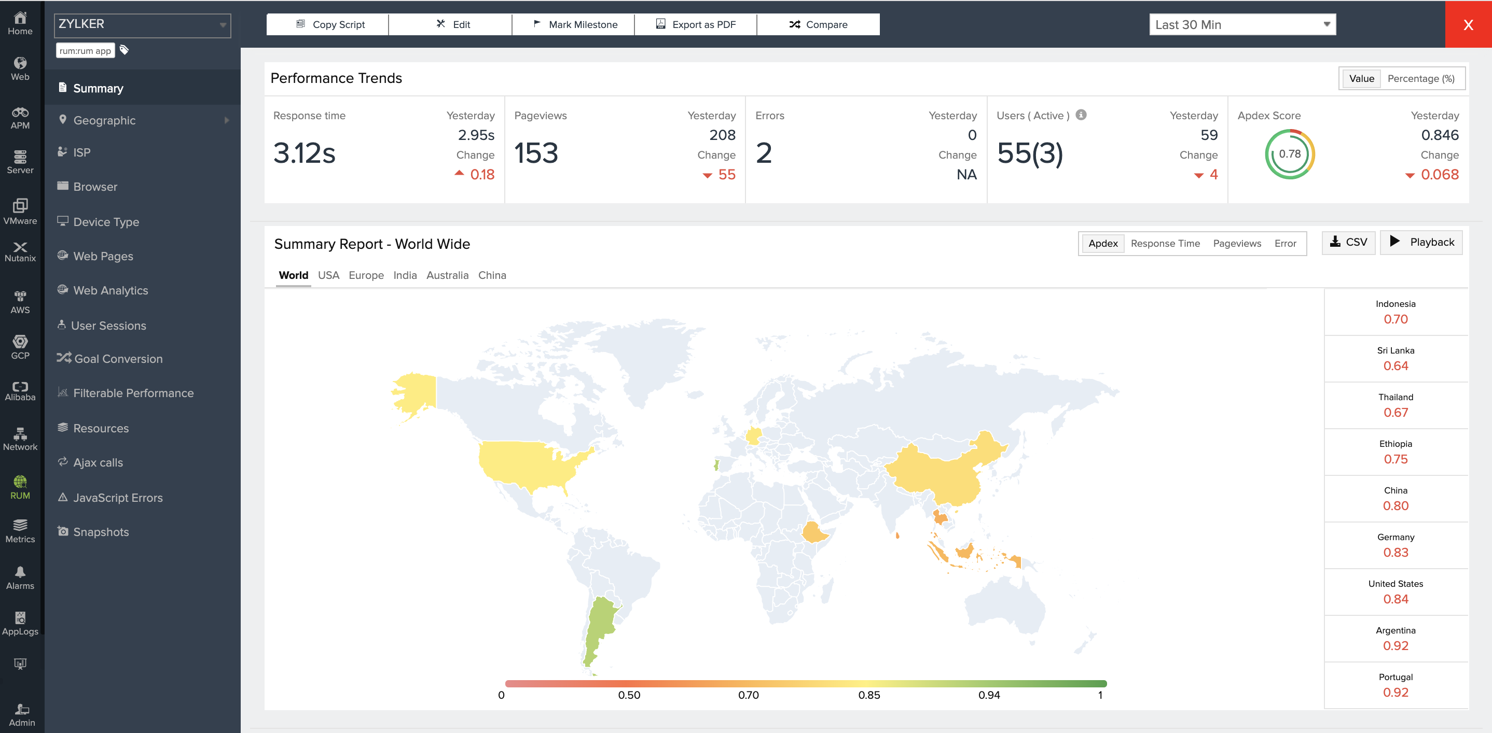1492x733 pixels.
Task: Expand the Geographic submenu arrow
Action: (x=227, y=120)
